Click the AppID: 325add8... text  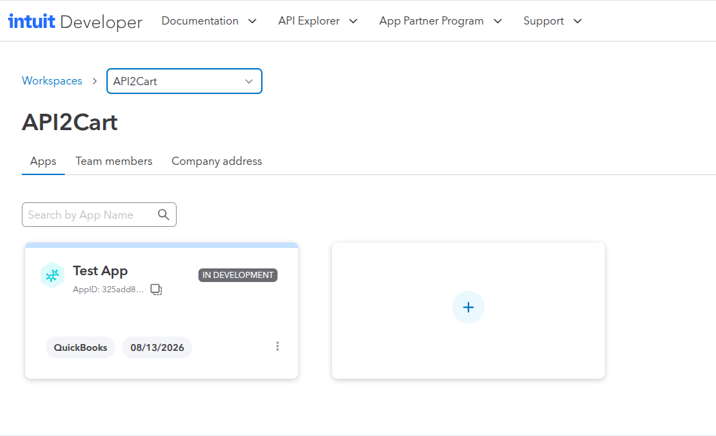click(x=108, y=289)
